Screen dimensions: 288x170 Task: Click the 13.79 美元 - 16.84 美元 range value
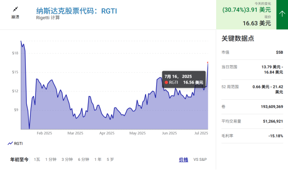[x=272, y=69]
